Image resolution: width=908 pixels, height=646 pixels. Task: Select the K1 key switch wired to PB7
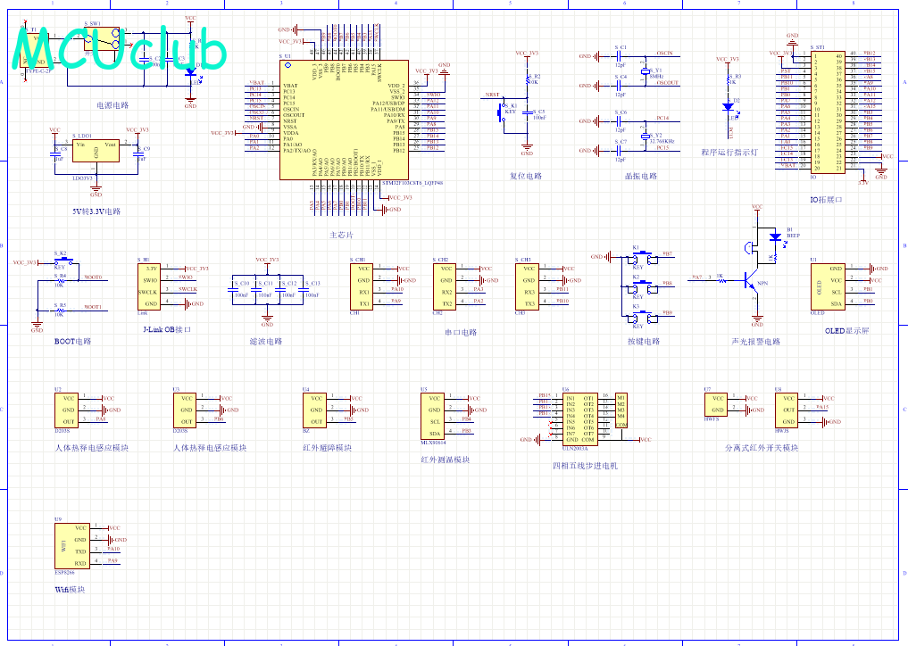[x=642, y=258]
